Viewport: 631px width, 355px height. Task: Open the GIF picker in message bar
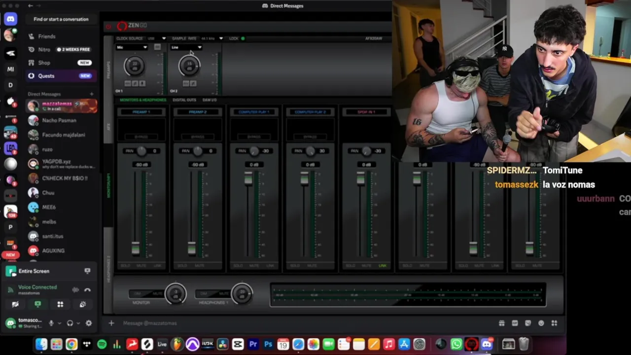pyautogui.click(x=515, y=323)
